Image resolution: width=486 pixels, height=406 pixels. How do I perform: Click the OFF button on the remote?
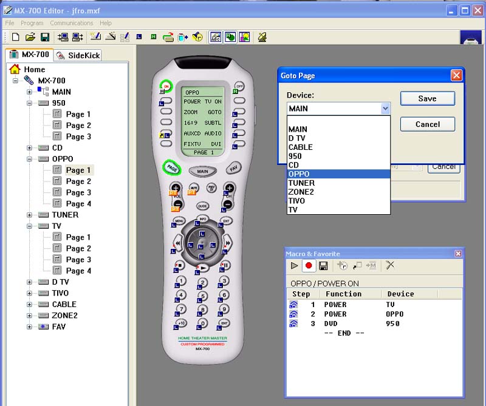(x=239, y=86)
